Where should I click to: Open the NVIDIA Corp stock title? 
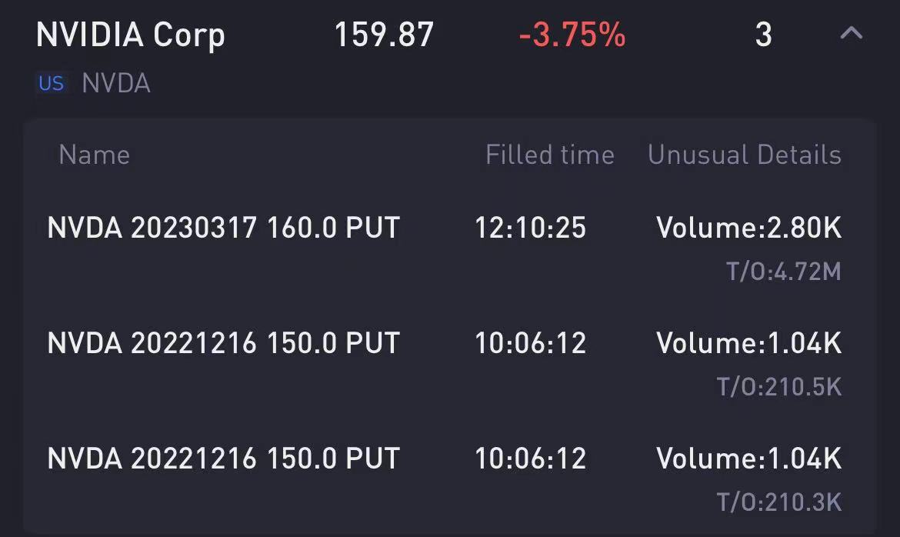131,35
